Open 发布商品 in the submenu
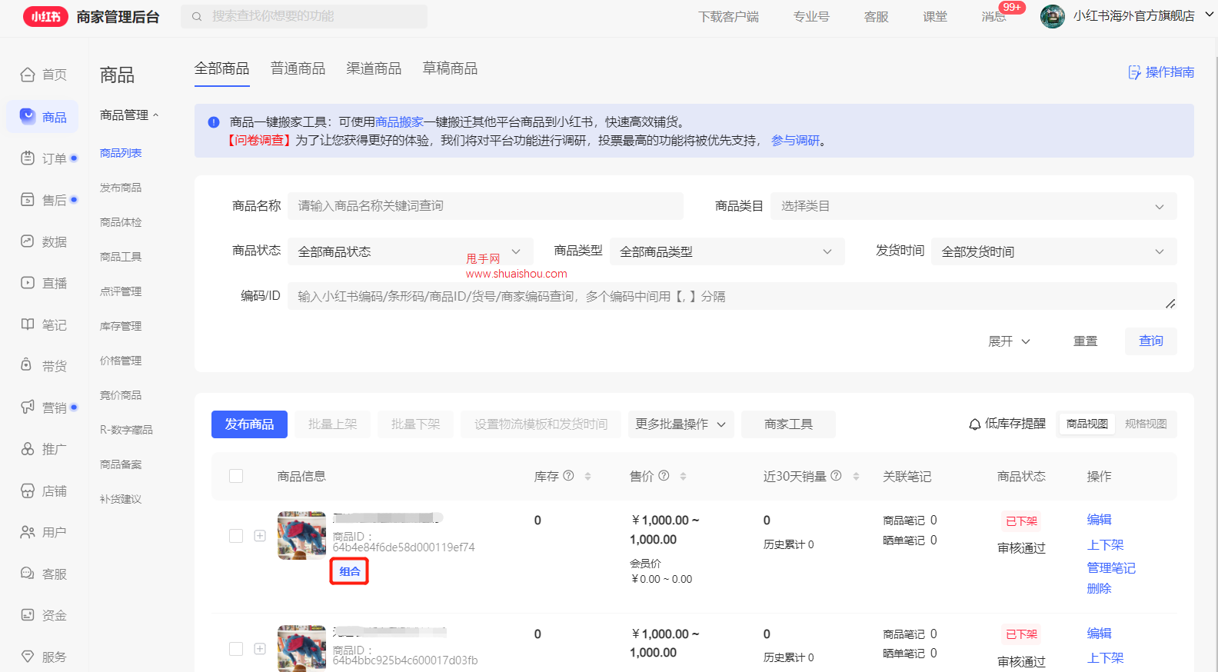The height and width of the screenshot is (672, 1218). click(121, 188)
